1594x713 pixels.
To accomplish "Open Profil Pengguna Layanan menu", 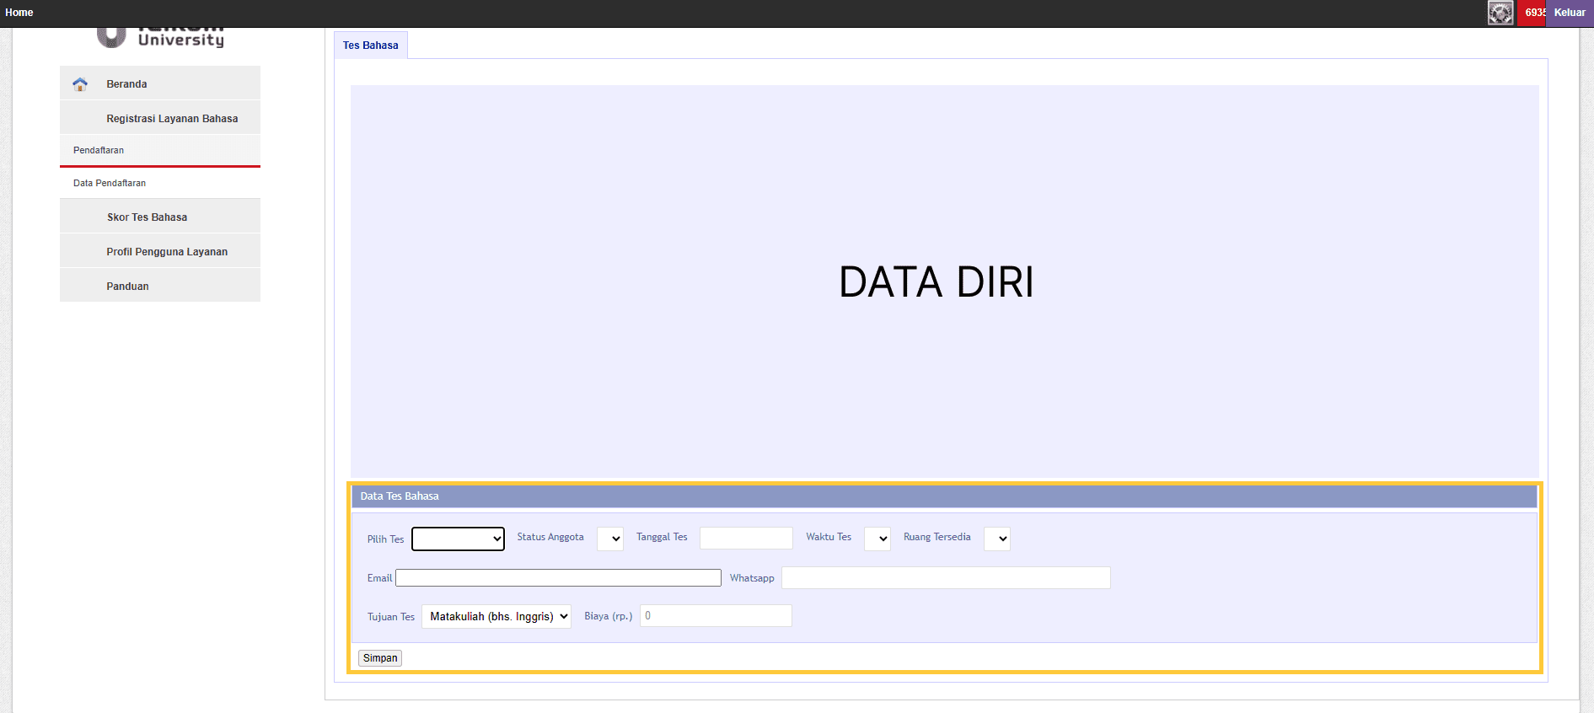I will click(x=167, y=252).
